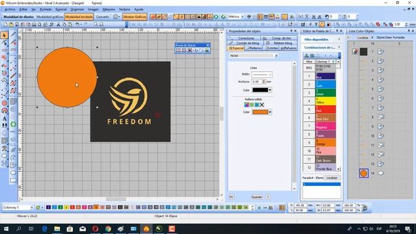The width and height of the screenshot is (416, 234).
Task: Click the Copy icon in toolbar
Action: coord(64,25)
